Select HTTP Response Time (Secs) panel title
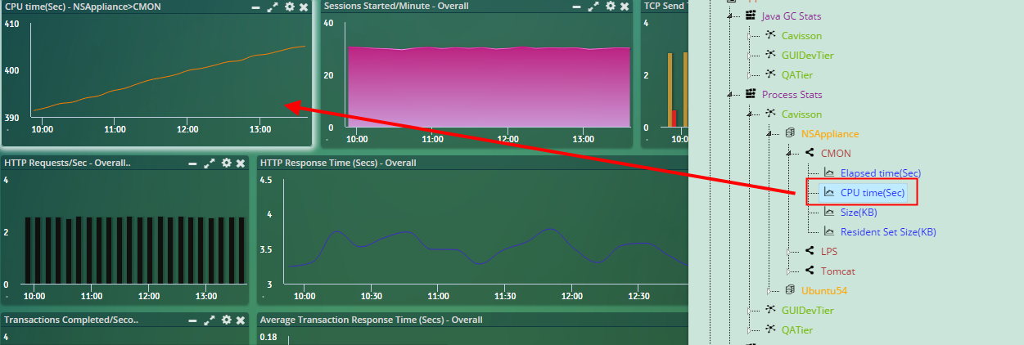This screenshot has height=345, width=1024. [339, 164]
